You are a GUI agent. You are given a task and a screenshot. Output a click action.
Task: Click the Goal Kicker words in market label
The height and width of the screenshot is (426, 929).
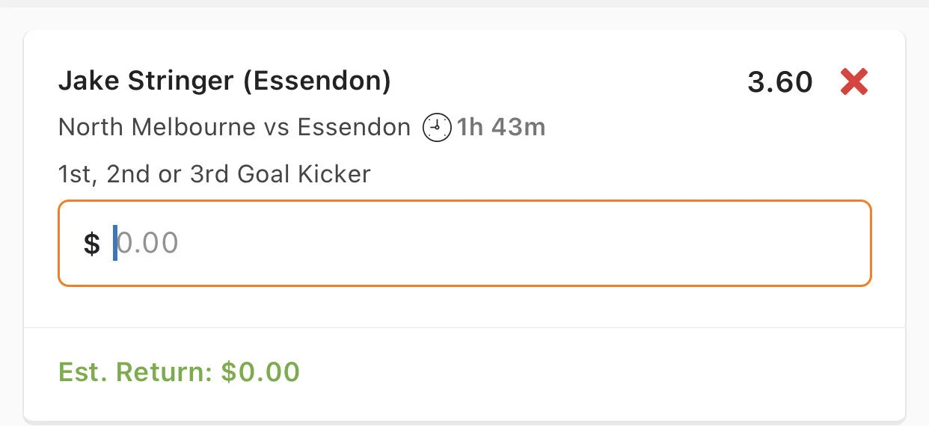pyautogui.click(x=304, y=174)
